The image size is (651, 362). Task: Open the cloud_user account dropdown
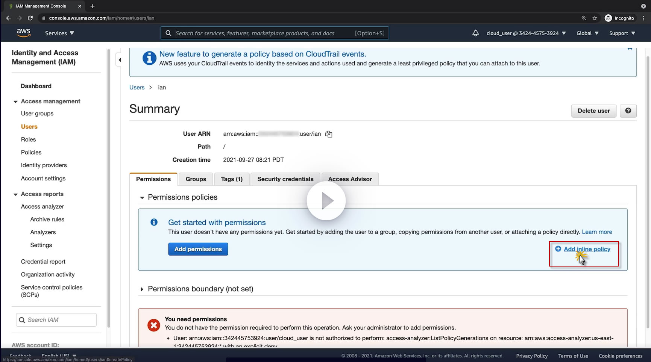coord(526,33)
